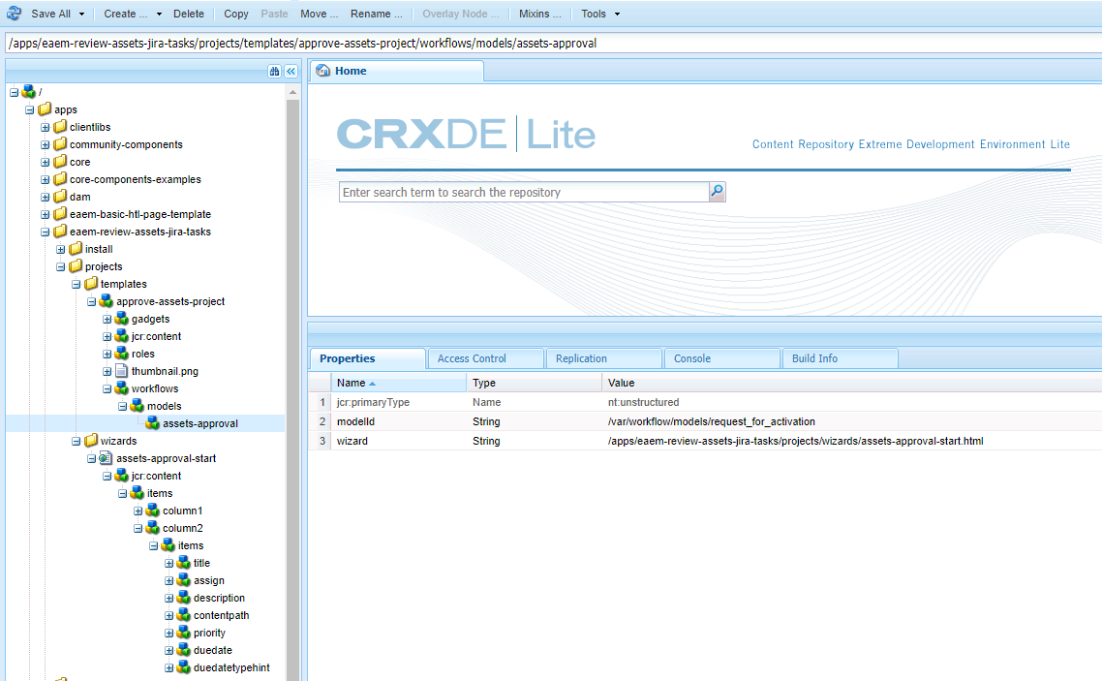Click the gadgets node icon

pos(122,319)
